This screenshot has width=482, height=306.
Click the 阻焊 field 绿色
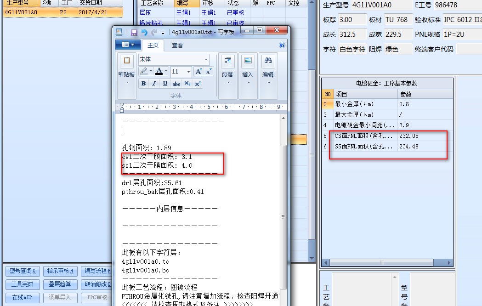click(398, 49)
